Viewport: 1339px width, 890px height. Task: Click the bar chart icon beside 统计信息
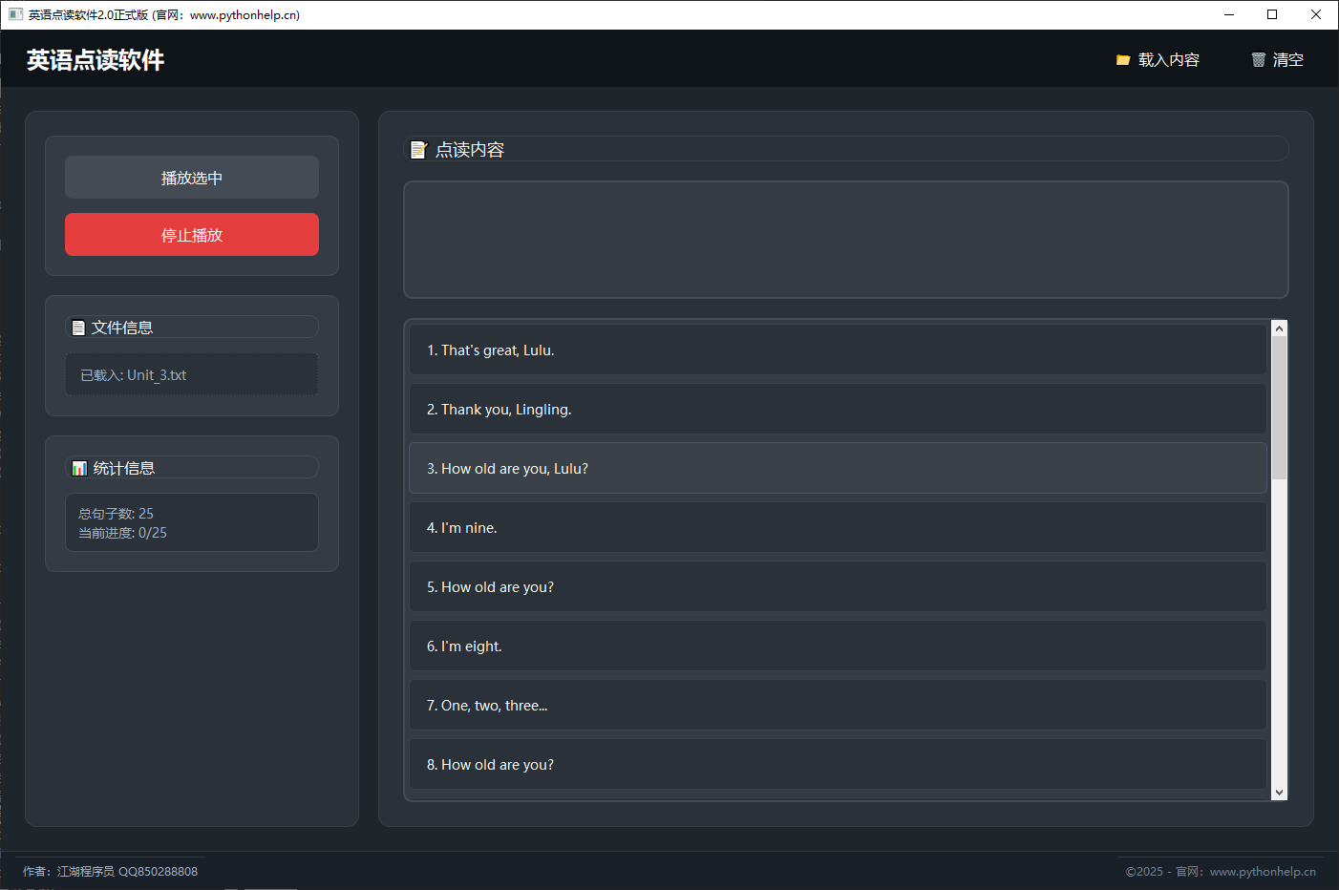79,468
